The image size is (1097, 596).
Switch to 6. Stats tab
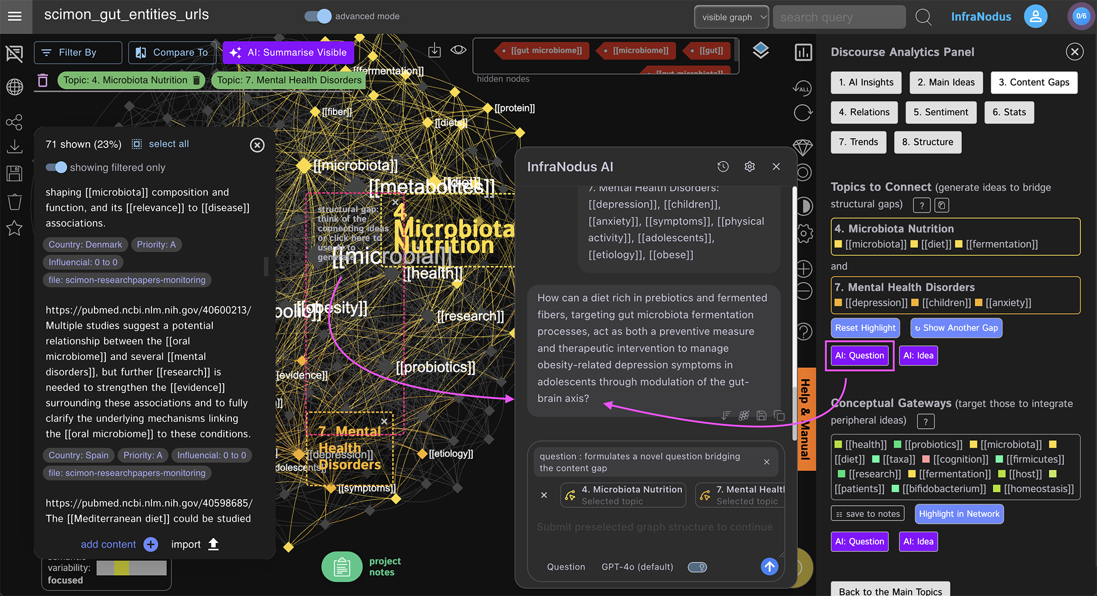coord(1009,112)
